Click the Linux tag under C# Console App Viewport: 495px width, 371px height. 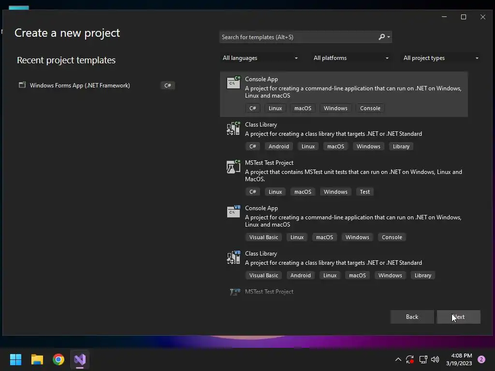click(275, 108)
